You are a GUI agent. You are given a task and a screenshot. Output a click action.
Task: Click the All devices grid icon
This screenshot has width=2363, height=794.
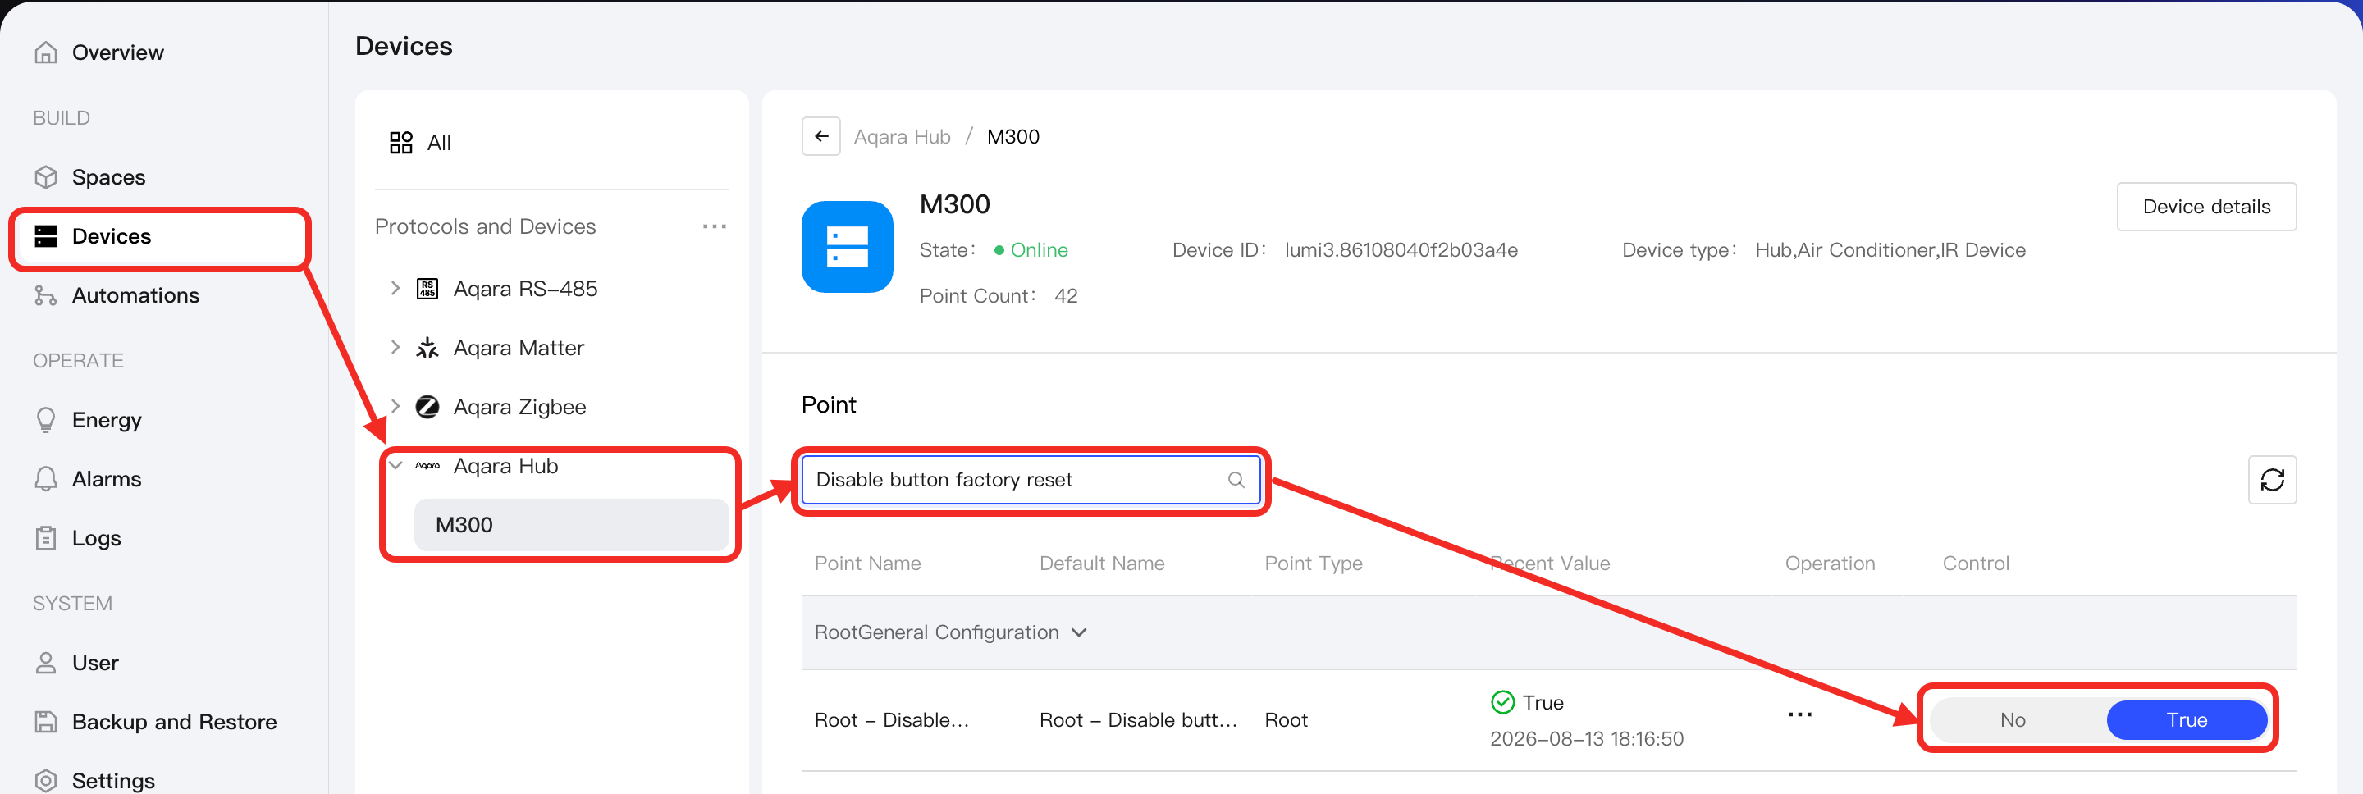point(401,142)
